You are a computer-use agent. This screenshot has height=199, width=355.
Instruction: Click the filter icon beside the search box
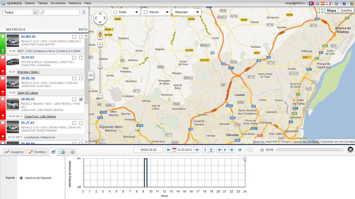coord(84,12)
